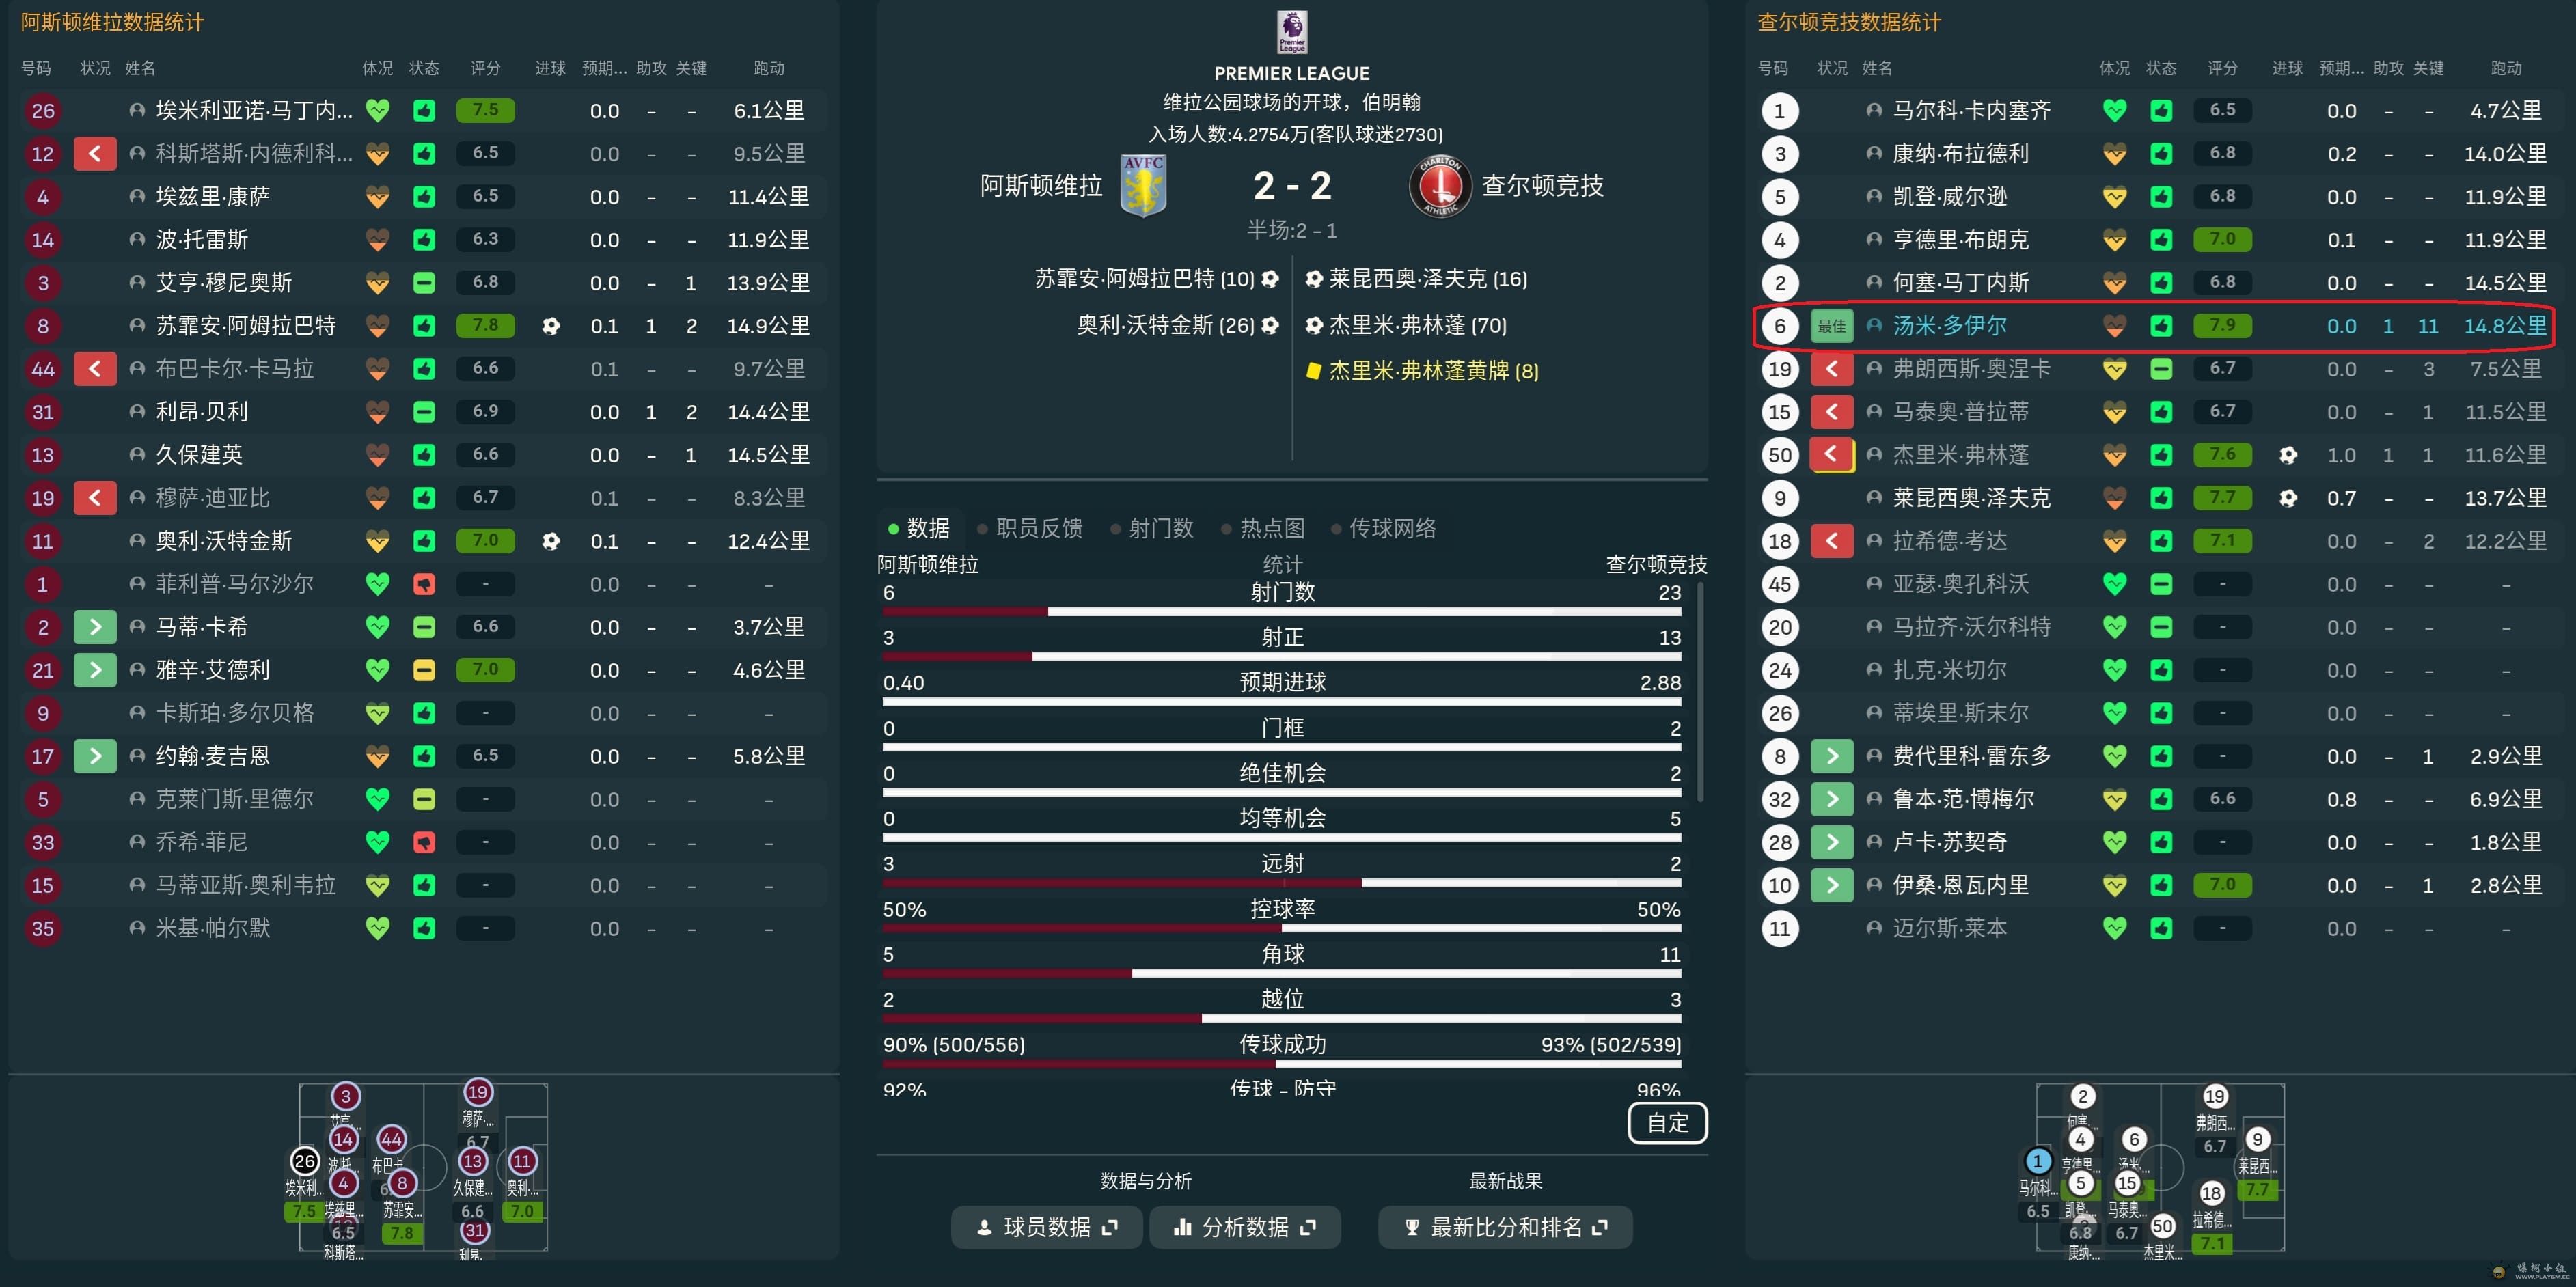Open the 热点图 tab
The image size is (2576, 1287).
click(x=1263, y=528)
